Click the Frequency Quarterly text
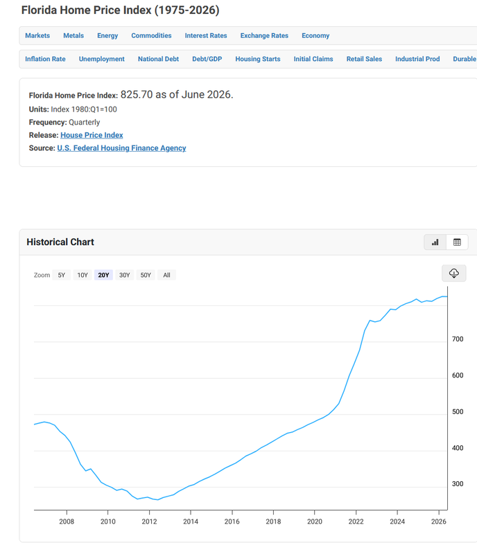 coord(64,123)
